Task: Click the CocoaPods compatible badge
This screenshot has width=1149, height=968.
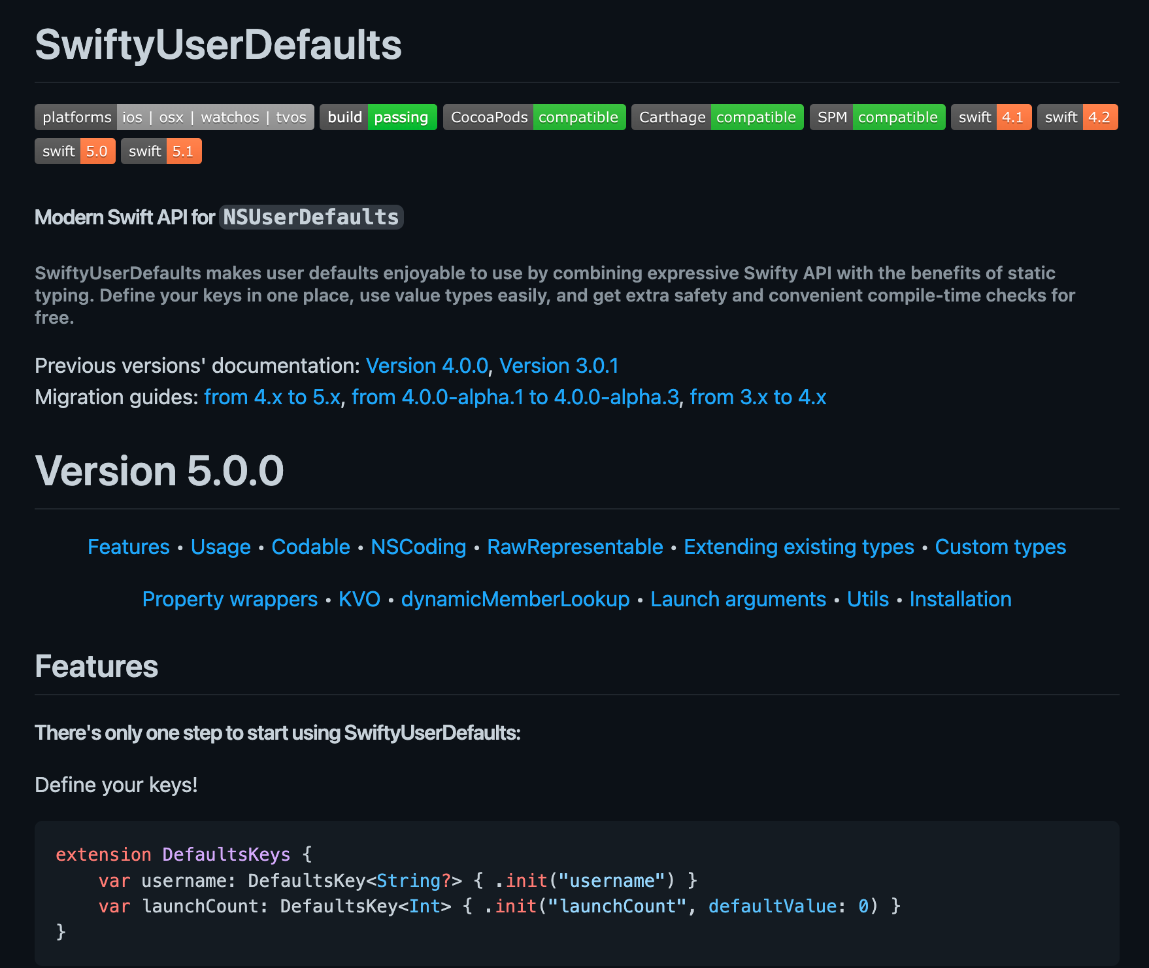Action: (x=535, y=117)
